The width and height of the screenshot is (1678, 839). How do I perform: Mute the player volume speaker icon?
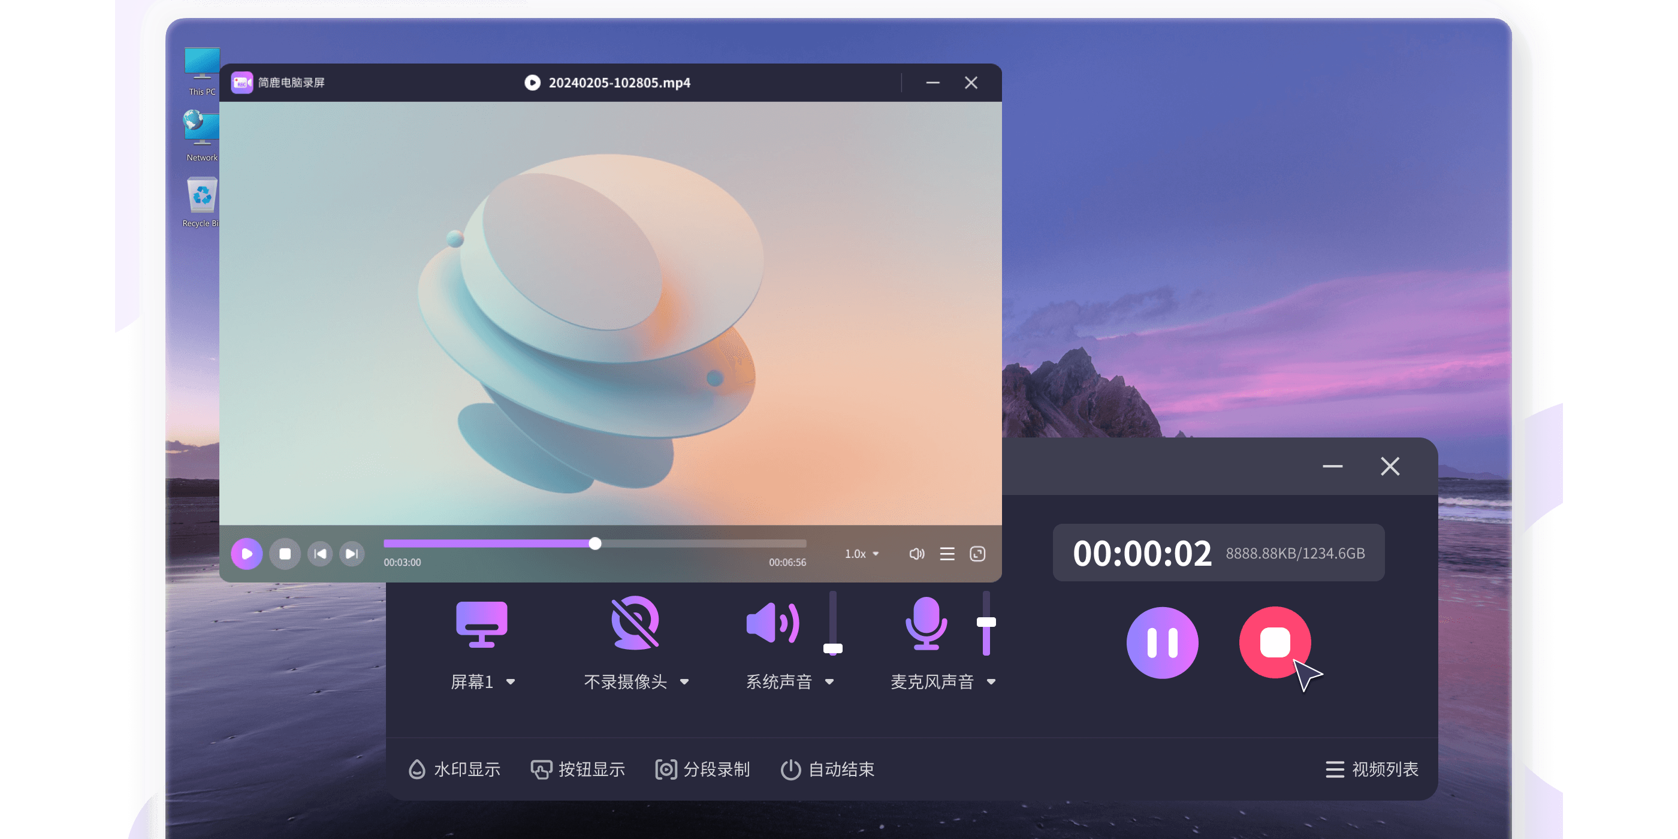coord(916,554)
